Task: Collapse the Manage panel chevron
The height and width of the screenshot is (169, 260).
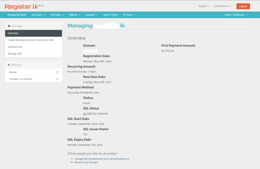Action: [58, 26]
